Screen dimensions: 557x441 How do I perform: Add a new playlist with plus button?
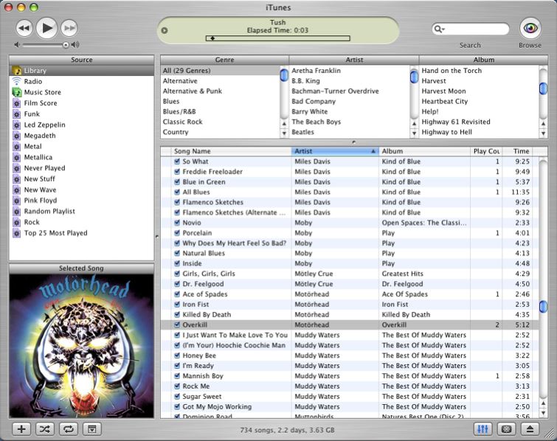(21, 428)
